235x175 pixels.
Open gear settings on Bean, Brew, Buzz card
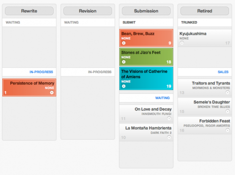(x=124, y=43)
